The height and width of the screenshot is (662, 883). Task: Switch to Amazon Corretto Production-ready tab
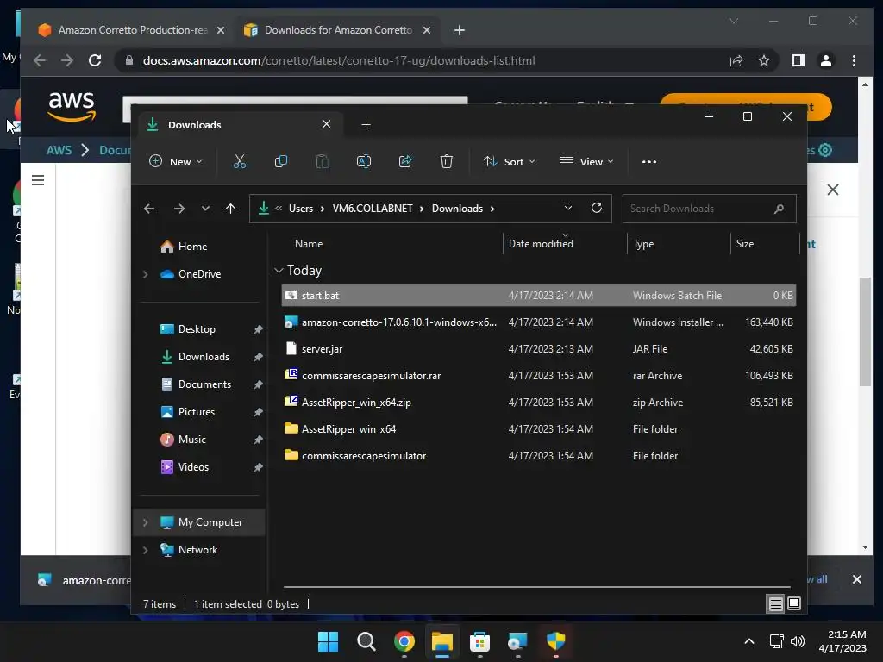click(x=132, y=30)
